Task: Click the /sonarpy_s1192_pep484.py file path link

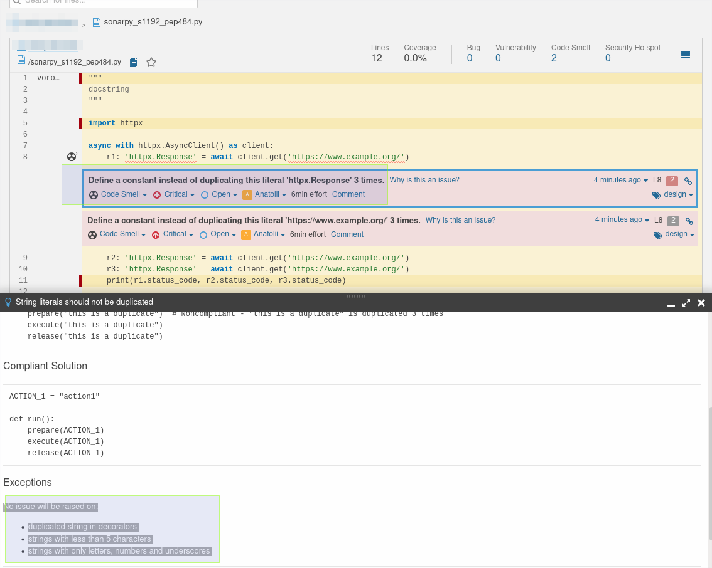Action: [75, 62]
